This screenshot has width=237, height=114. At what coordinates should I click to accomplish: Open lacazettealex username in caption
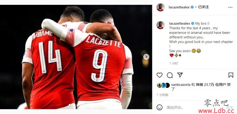coord(179,24)
